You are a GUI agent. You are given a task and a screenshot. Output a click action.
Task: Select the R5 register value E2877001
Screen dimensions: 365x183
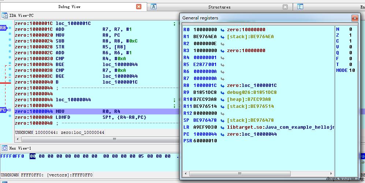pyautogui.click(x=205, y=65)
